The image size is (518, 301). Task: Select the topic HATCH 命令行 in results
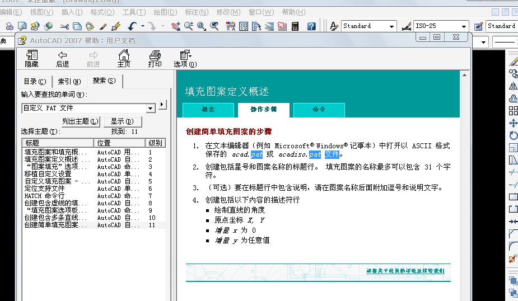[x=45, y=196]
